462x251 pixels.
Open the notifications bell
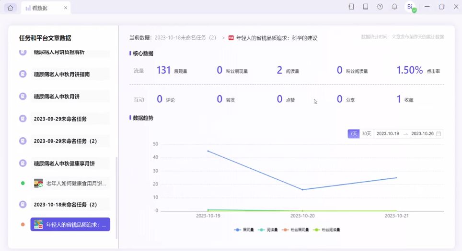(x=394, y=7)
